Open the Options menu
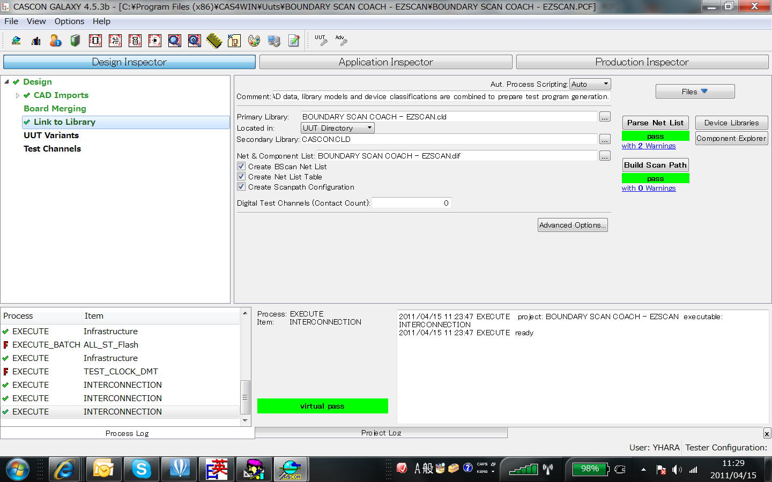Image resolution: width=772 pixels, height=482 pixels. click(69, 21)
